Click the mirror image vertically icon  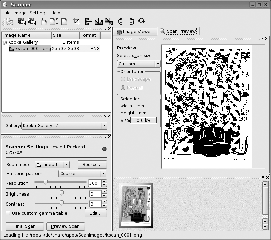pos(88,22)
